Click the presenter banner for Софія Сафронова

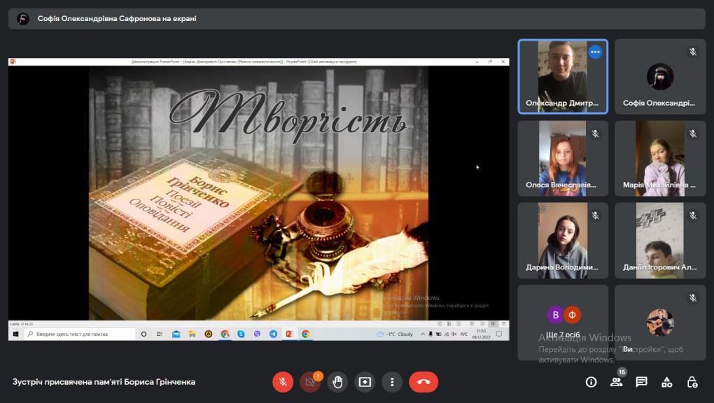point(117,19)
